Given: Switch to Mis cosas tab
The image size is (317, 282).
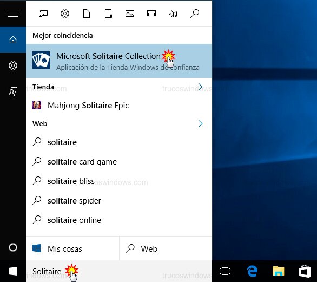Looking at the screenshot, I should (x=72, y=248).
